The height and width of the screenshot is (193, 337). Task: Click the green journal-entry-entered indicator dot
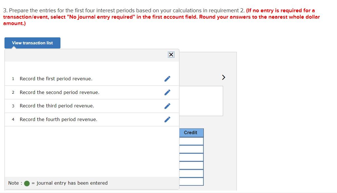[27, 183]
